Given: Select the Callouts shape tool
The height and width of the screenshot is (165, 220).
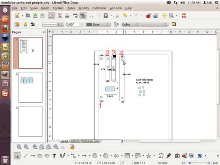Looking at the screenshot, I should pos(138,156).
